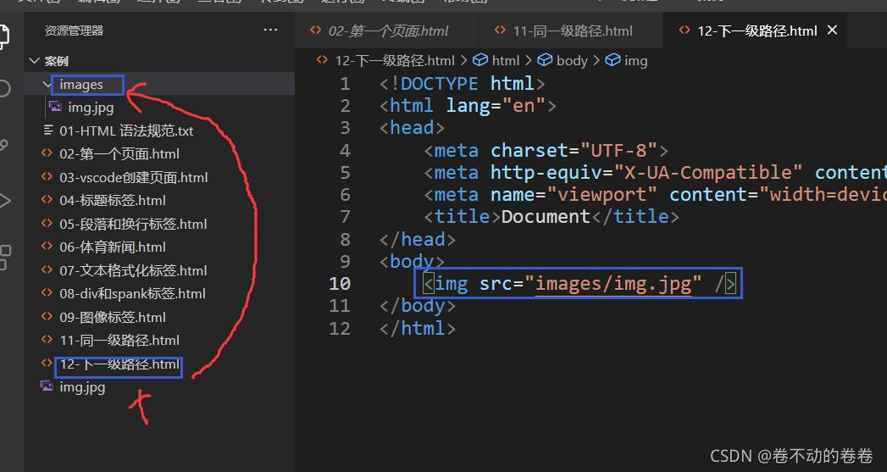Open 11-同一级路径.html from the file tree

119,341
